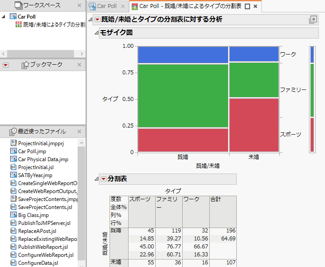Open ReplaceExistingWebRepo script file
Screen dimensions: 325x267
tap(44, 239)
